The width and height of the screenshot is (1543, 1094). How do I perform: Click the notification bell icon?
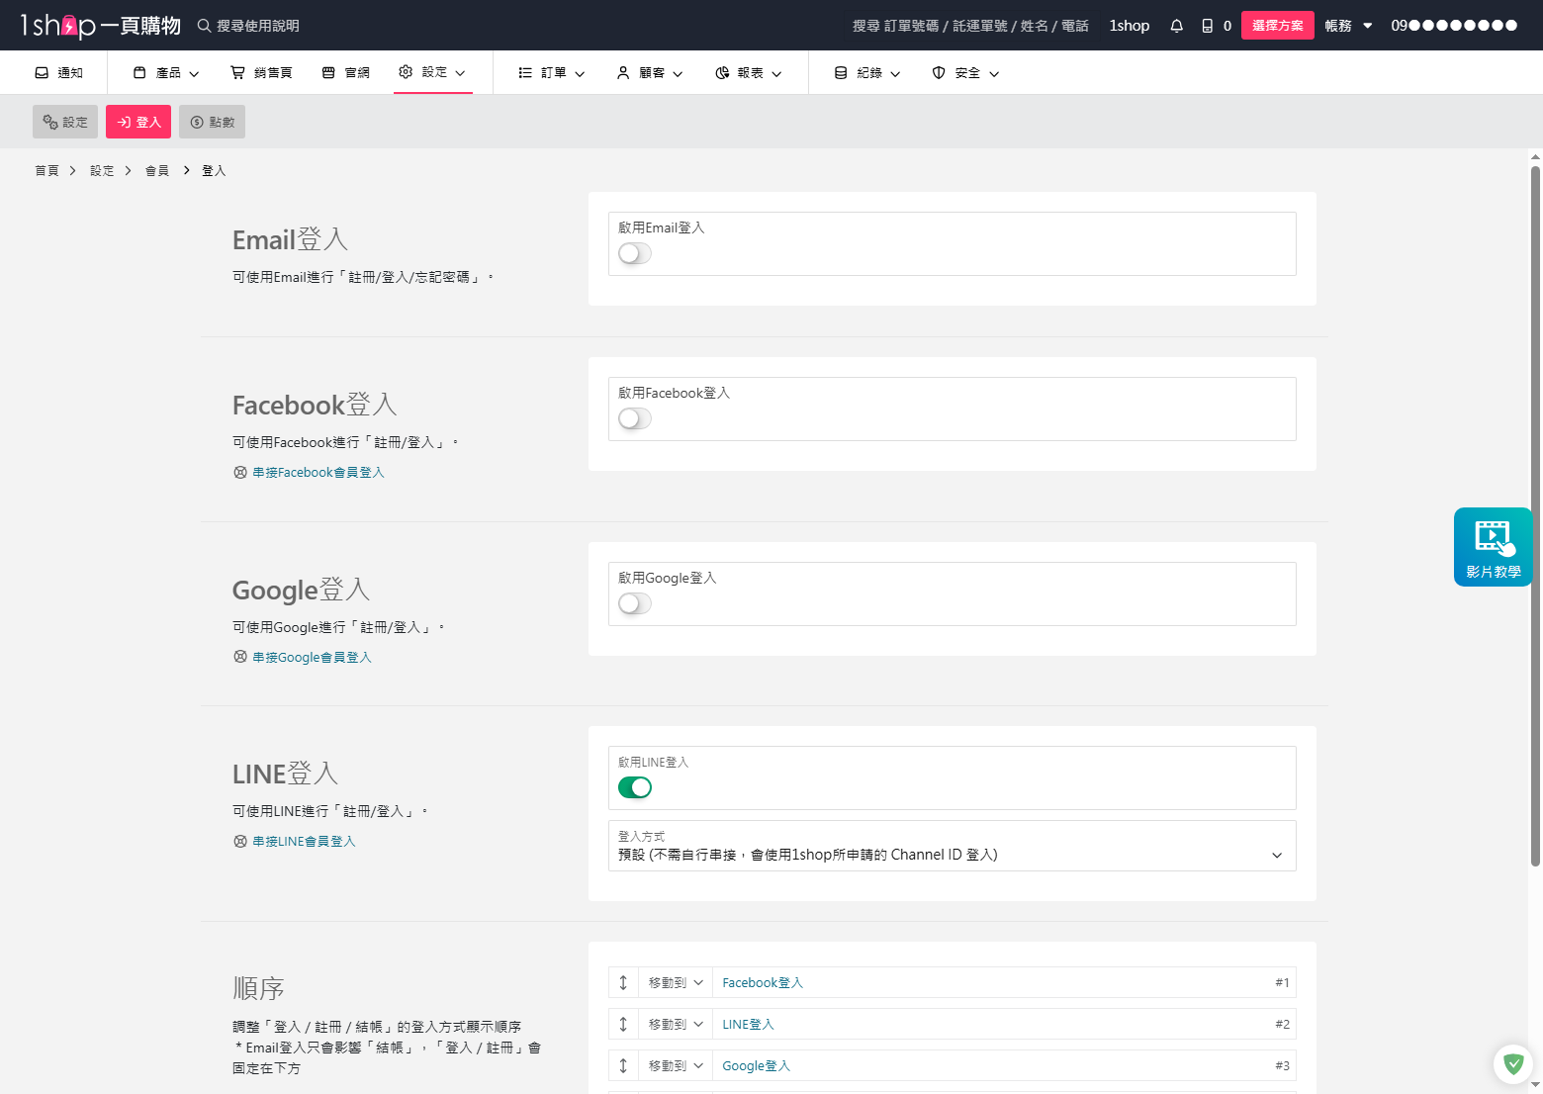point(1176,25)
